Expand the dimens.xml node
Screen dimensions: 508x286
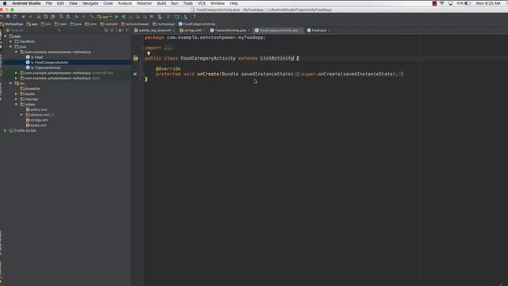click(21, 114)
